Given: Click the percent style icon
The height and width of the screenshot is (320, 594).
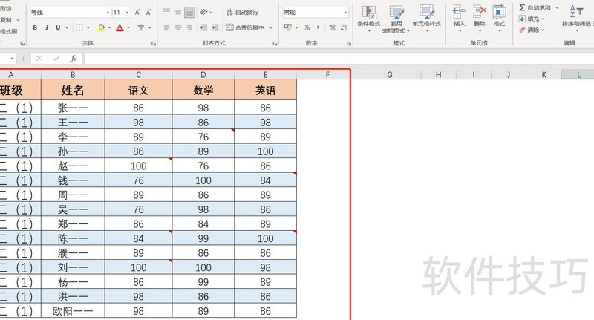Looking at the screenshot, I should click(307, 27).
